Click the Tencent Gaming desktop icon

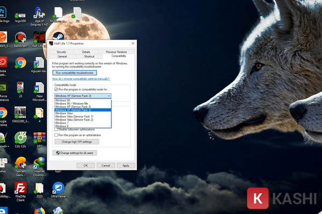(20, 163)
